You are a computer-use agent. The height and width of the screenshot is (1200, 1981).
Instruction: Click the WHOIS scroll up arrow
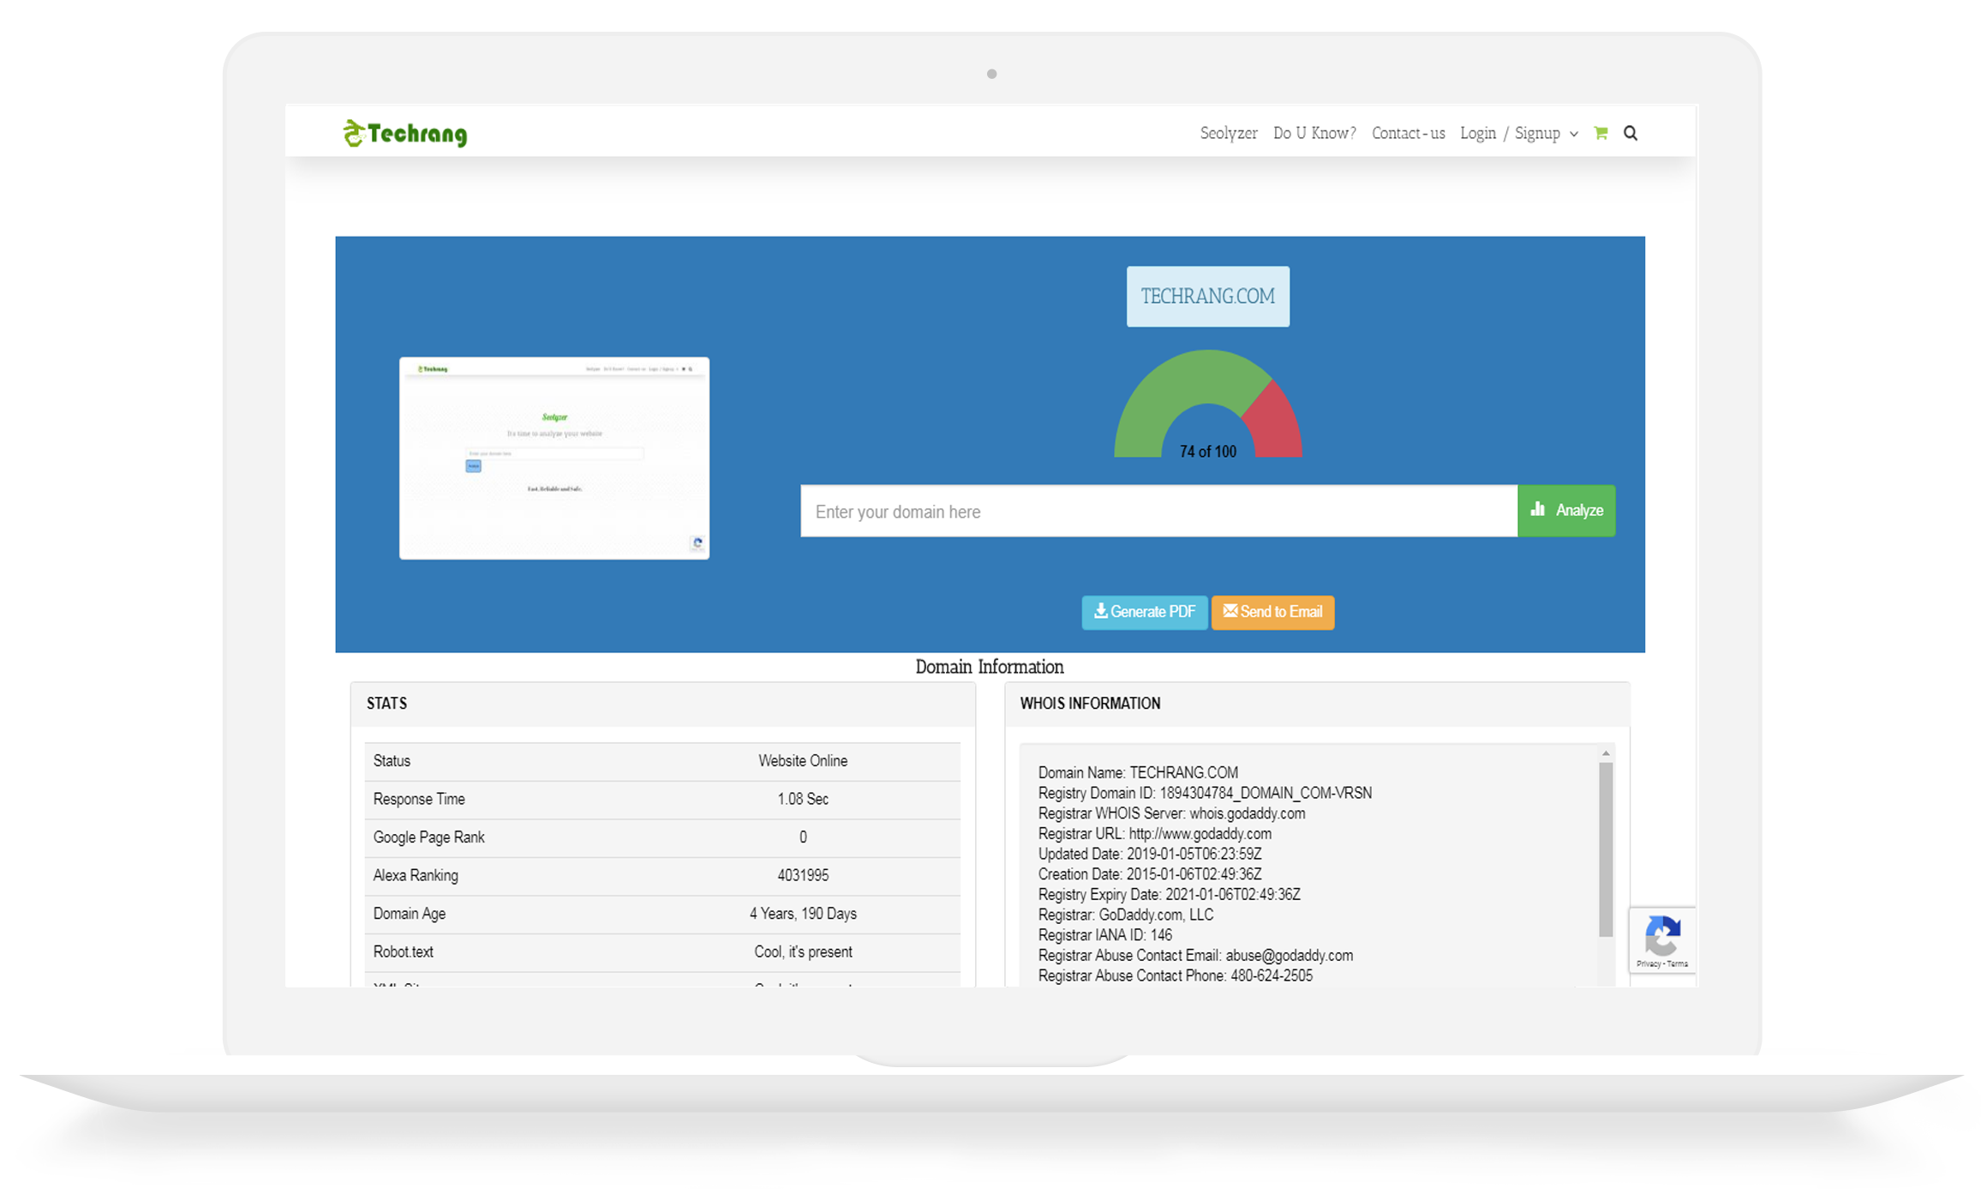1606,753
